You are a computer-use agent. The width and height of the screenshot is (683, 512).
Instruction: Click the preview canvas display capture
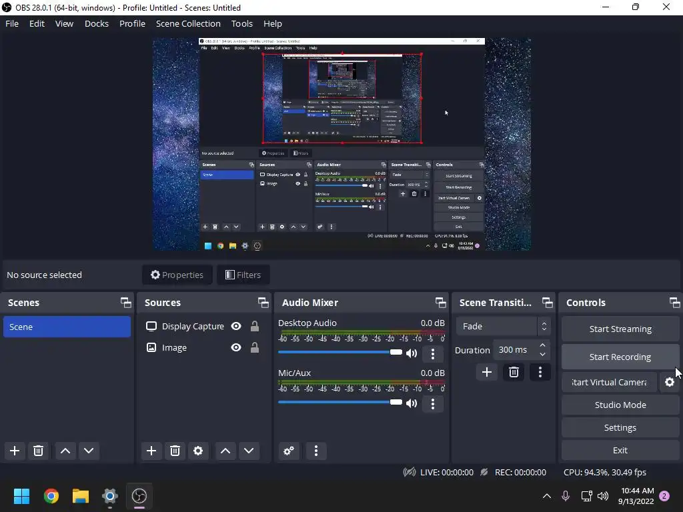[x=341, y=144]
